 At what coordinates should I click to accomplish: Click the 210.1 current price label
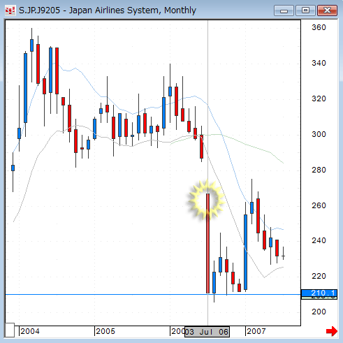click(x=319, y=293)
